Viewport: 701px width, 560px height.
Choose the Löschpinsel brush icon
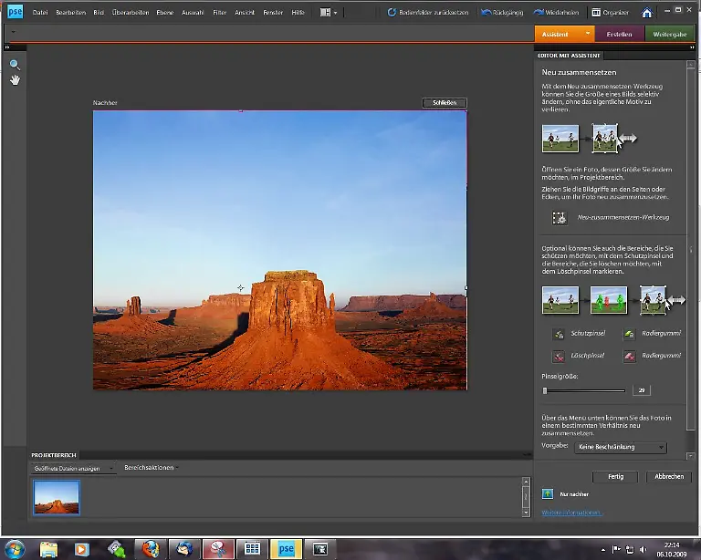(x=559, y=356)
